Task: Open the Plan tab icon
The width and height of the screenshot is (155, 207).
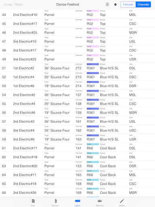Action: point(33,201)
